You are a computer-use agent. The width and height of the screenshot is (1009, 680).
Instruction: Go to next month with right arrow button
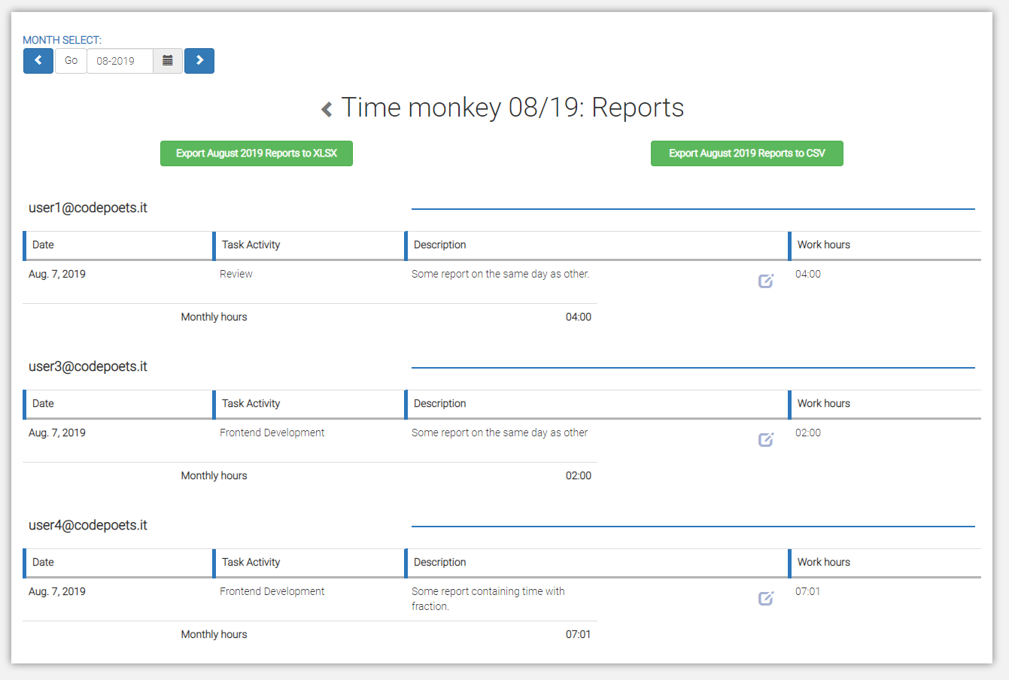(x=199, y=61)
